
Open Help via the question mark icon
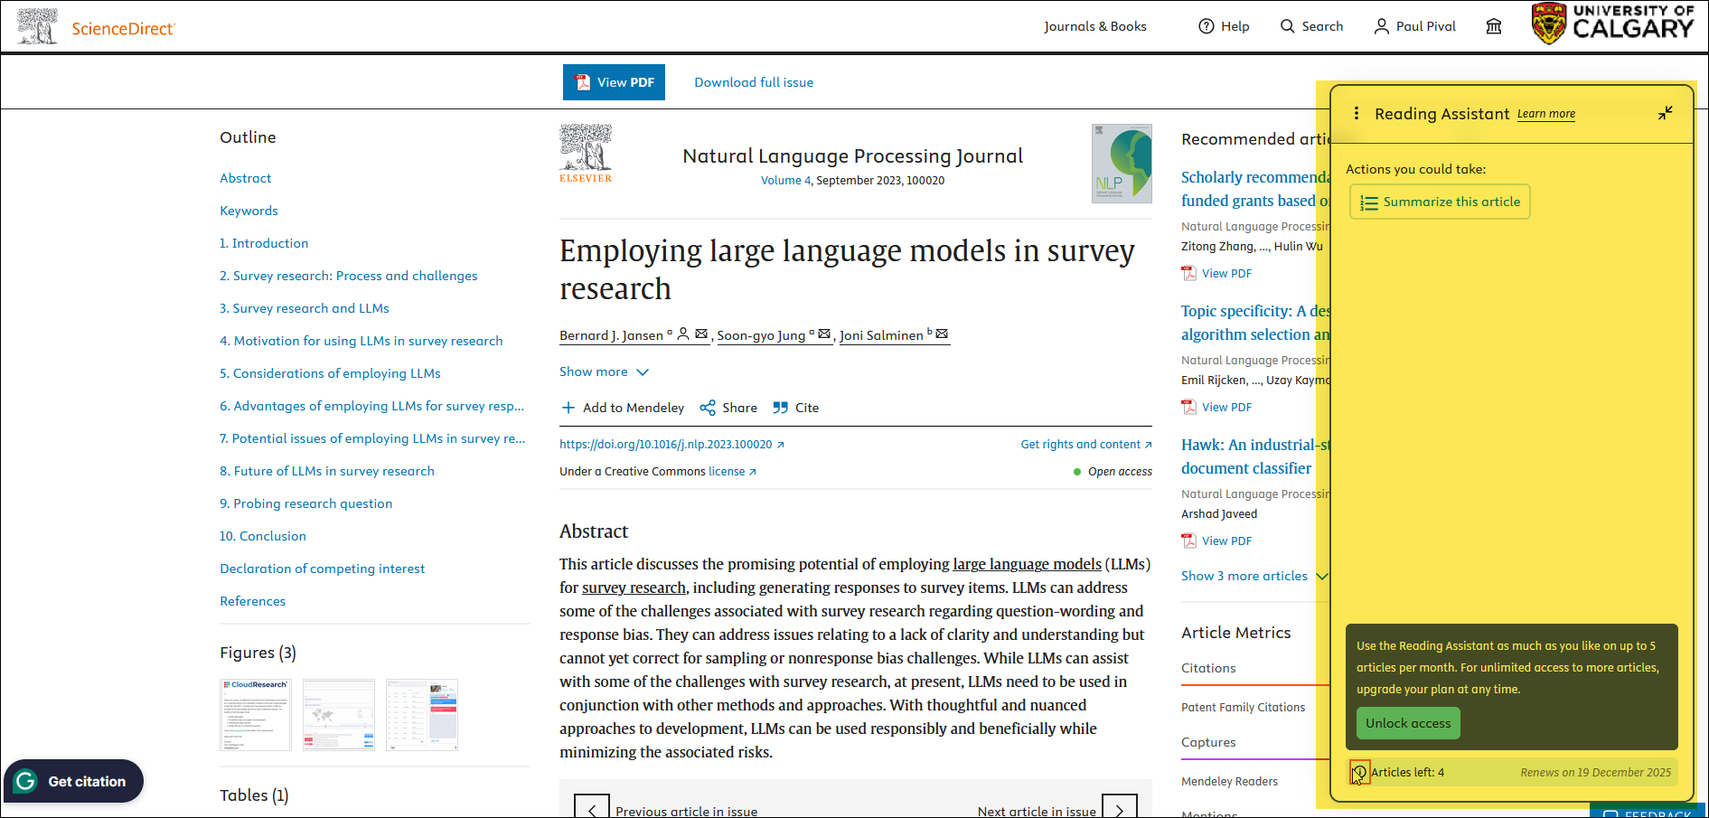[1206, 26]
